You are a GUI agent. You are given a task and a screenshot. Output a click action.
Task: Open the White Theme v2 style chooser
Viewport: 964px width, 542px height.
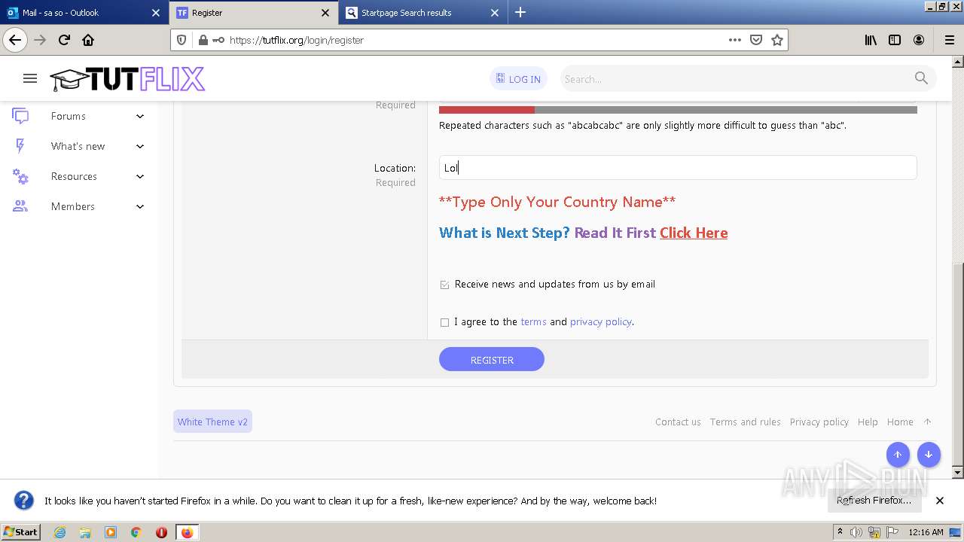tap(212, 422)
